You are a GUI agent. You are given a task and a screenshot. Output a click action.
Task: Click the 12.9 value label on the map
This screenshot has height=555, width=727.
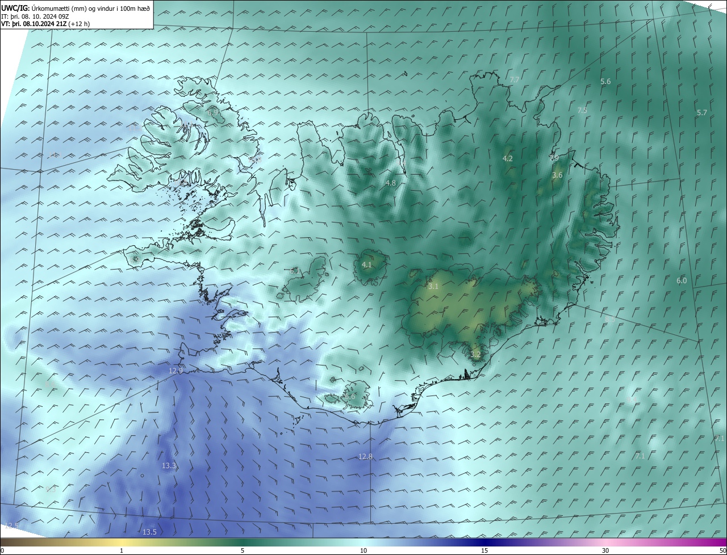(176, 371)
